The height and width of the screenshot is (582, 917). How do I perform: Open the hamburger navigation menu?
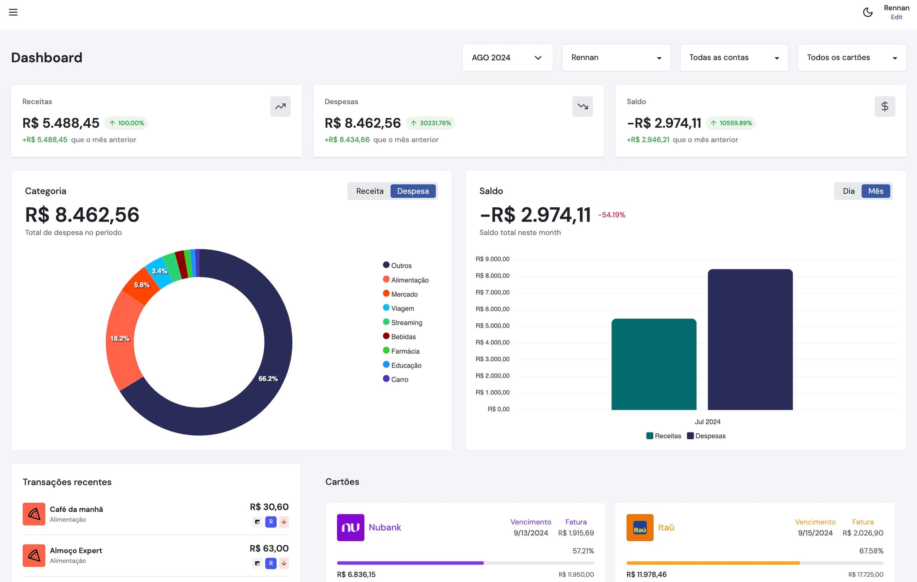click(x=13, y=12)
